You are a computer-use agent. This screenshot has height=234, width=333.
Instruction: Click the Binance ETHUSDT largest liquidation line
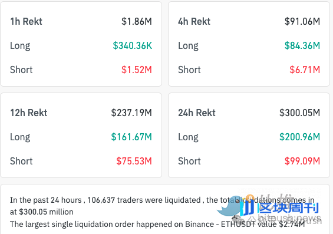click(157, 224)
